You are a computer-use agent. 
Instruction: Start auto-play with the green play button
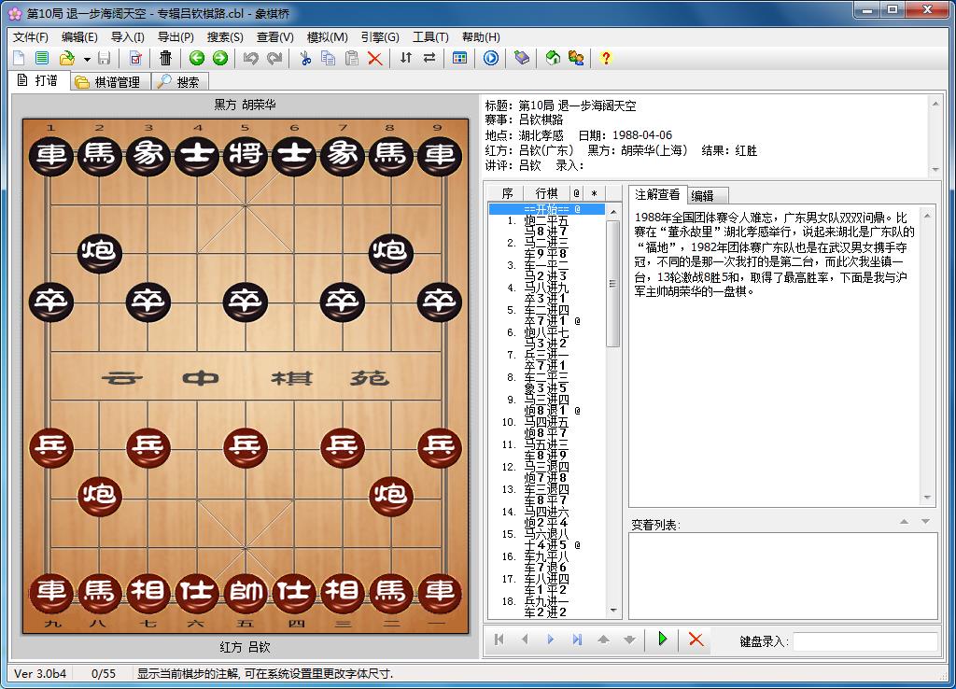pyautogui.click(x=661, y=640)
